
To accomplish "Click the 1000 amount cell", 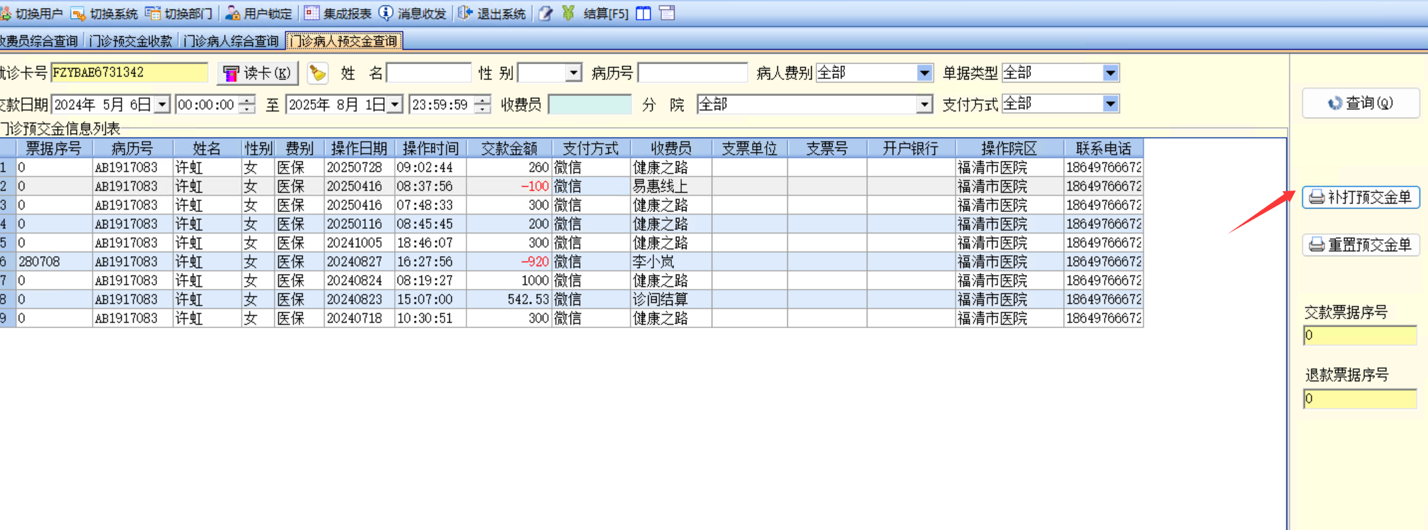I will point(509,281).
